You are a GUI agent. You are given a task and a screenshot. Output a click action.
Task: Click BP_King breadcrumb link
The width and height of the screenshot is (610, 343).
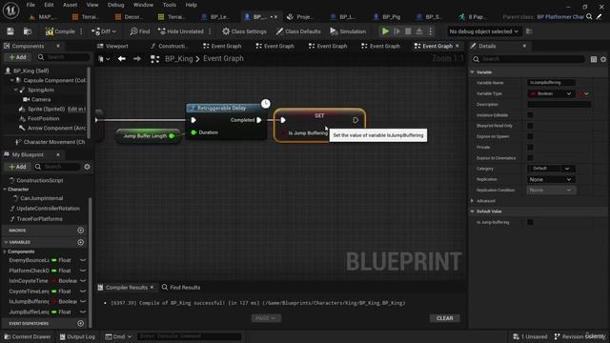pos(178,59)
